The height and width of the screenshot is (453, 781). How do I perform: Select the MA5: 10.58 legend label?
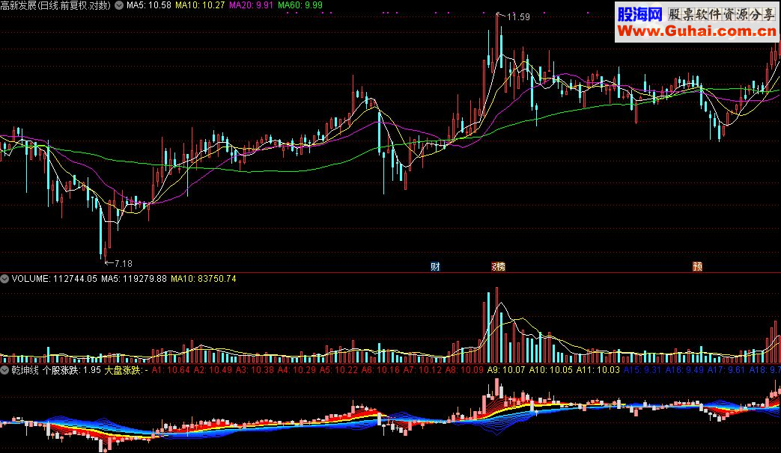pos(148,5)
